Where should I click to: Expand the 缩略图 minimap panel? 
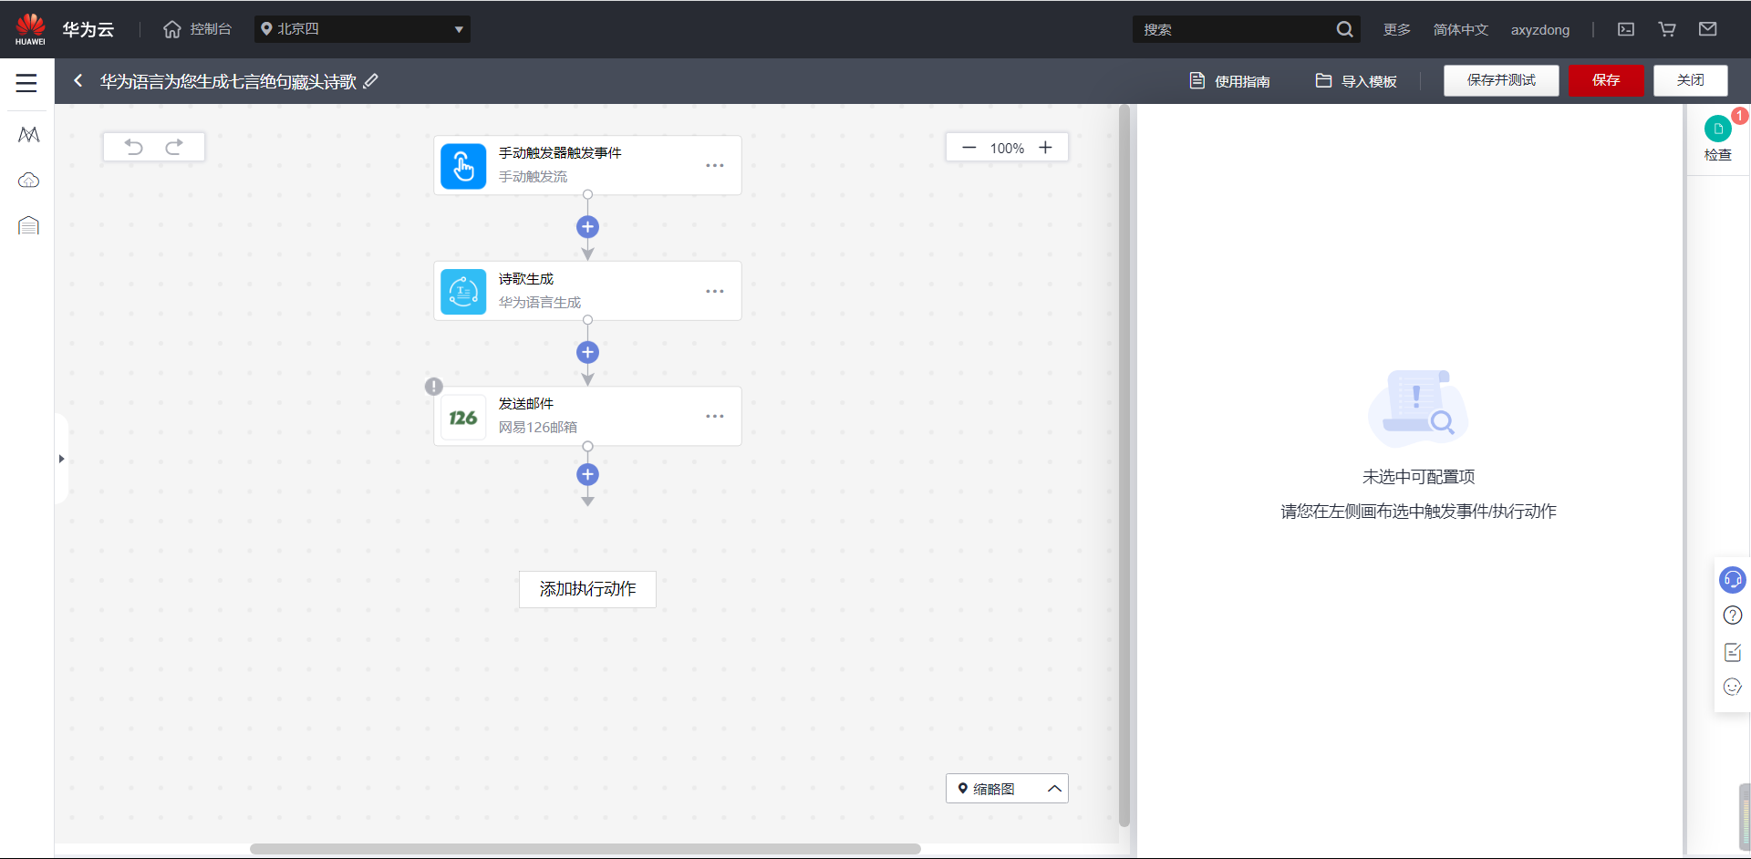tap(1007, 789)
